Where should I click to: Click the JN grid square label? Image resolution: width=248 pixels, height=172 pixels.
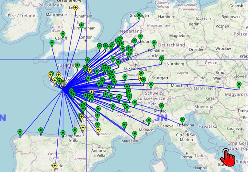(161, 118)
